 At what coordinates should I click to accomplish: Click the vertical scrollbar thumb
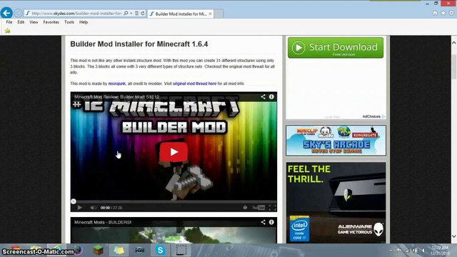click(x=454, y=66)
